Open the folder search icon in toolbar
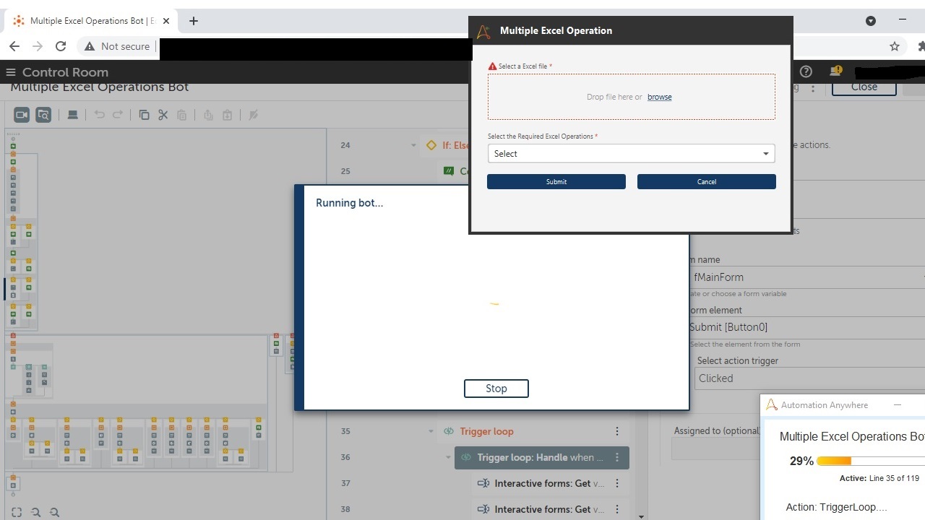Screen dimensions: 925x520 [43, 115]
